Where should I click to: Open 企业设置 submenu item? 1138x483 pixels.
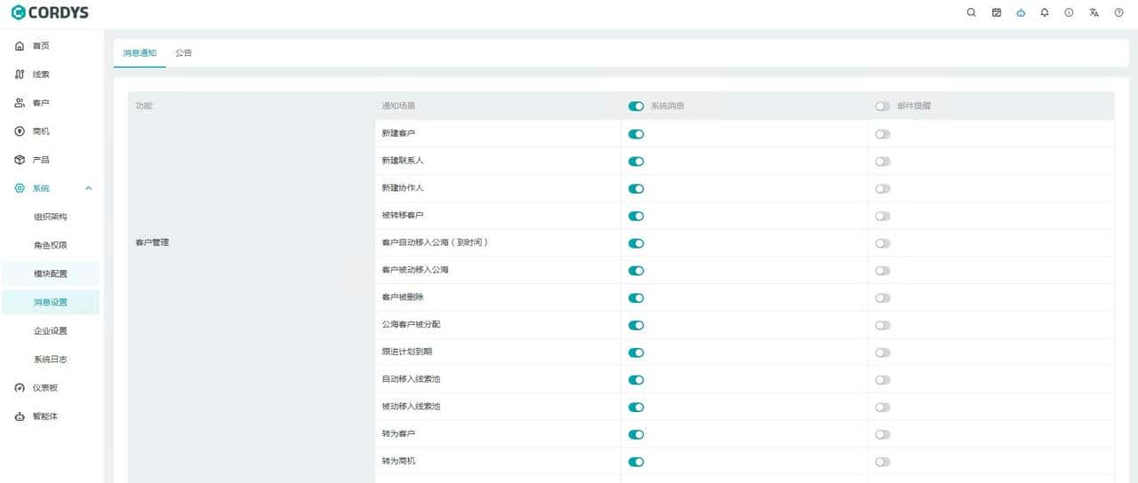coord(51,331)
